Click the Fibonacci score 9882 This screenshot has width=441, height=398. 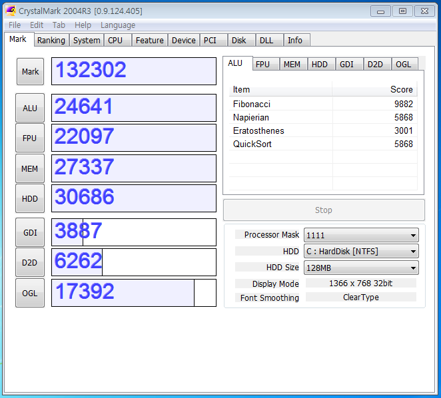pos(404,104)
